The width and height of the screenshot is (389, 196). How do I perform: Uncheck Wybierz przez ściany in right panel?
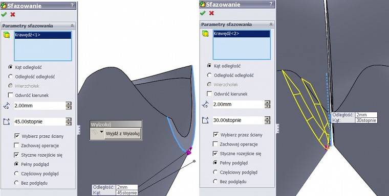(x=216, y=135)
